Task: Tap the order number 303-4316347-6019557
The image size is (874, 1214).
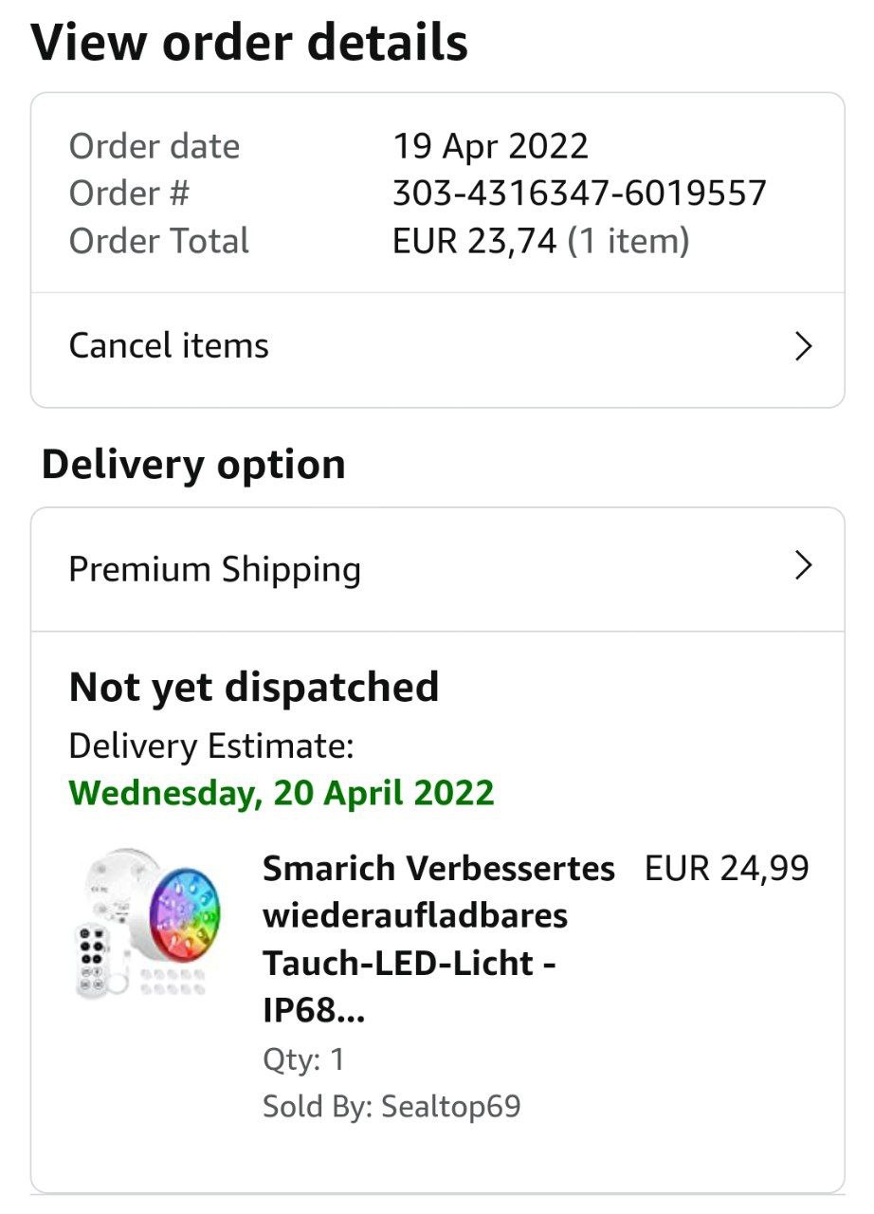Action: pos(579,193)
